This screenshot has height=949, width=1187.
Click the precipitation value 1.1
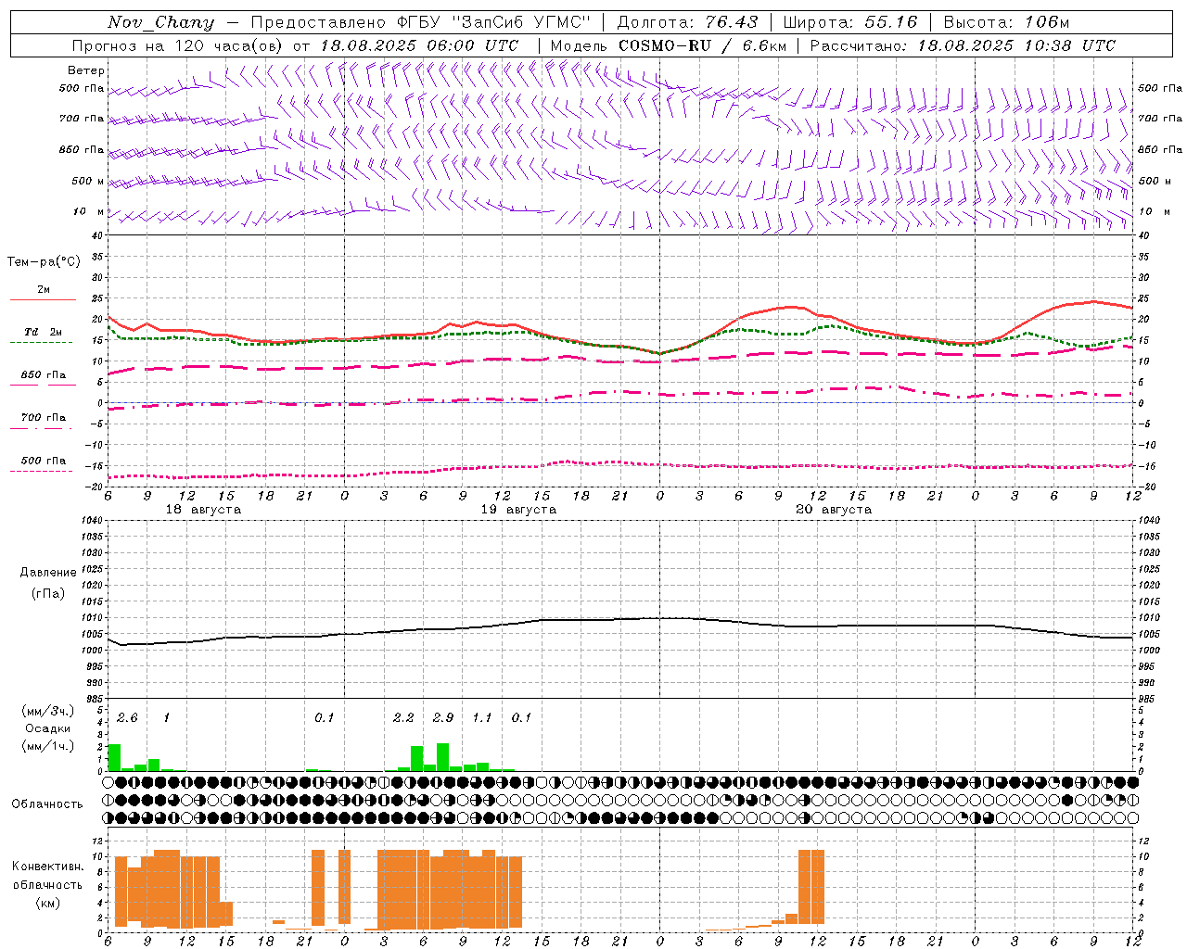482,718
